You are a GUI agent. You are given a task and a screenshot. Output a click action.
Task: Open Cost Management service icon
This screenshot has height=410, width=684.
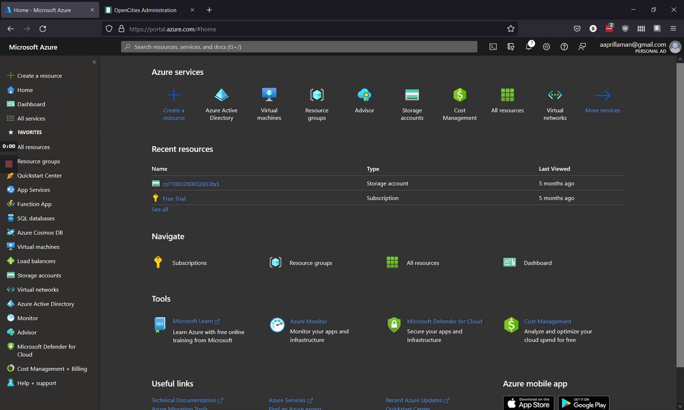click(460, 95)
